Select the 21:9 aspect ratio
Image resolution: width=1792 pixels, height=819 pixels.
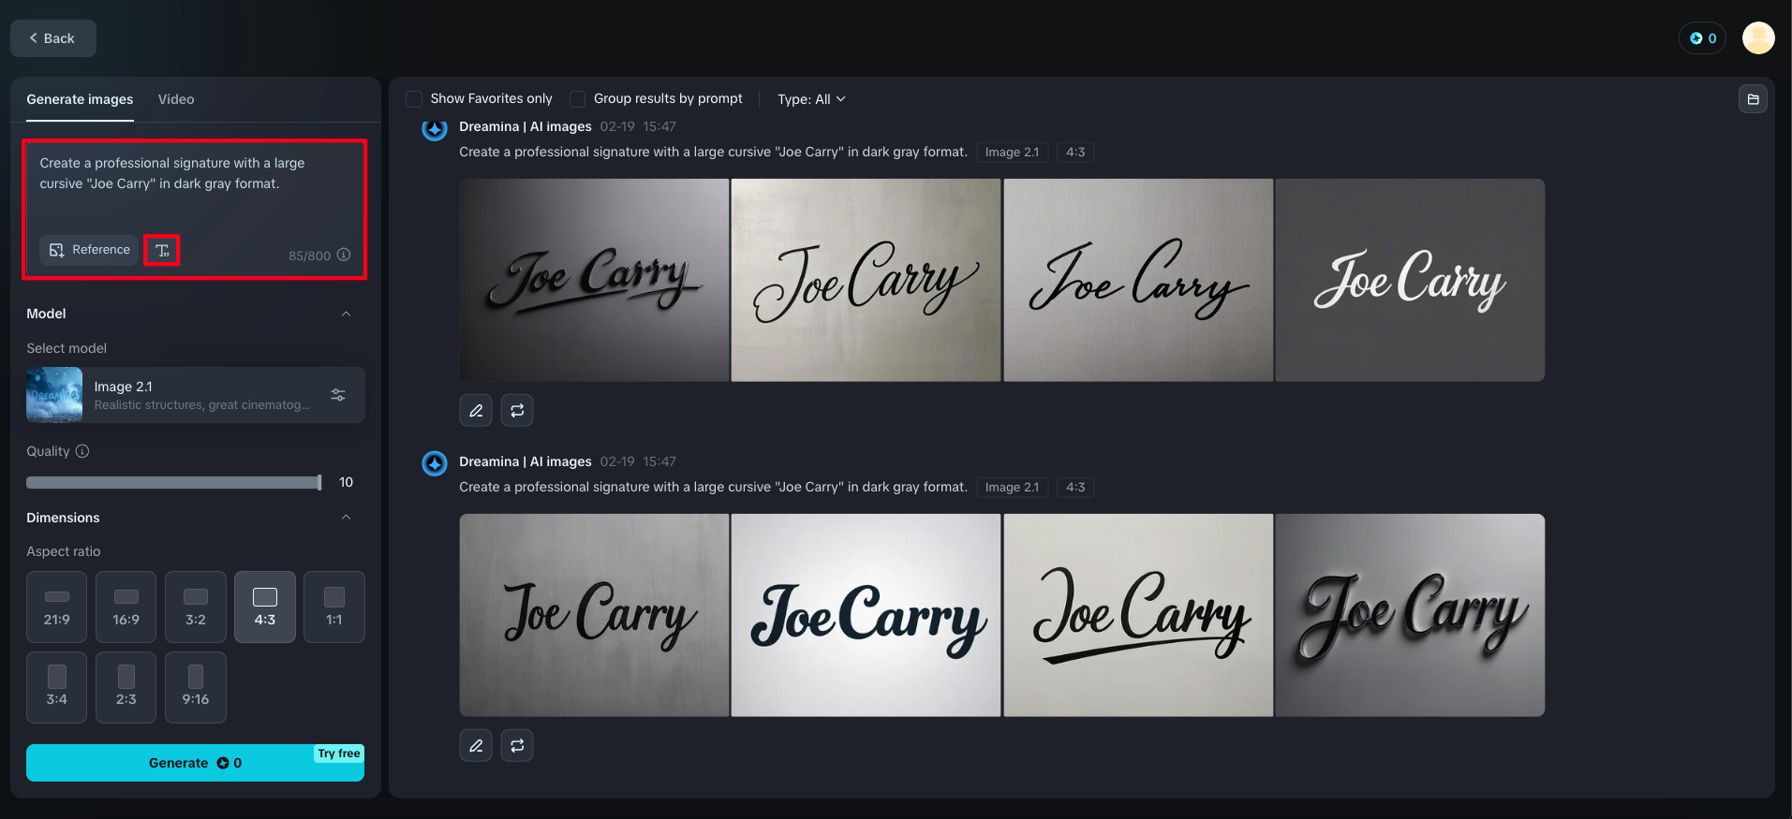coord(57,607)
